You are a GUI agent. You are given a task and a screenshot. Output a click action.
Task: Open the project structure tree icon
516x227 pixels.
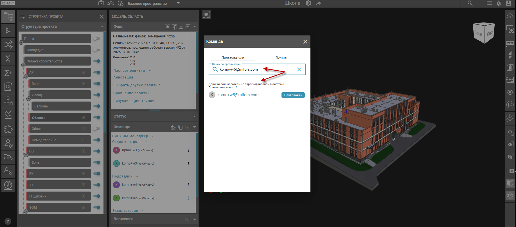(8, 17)
